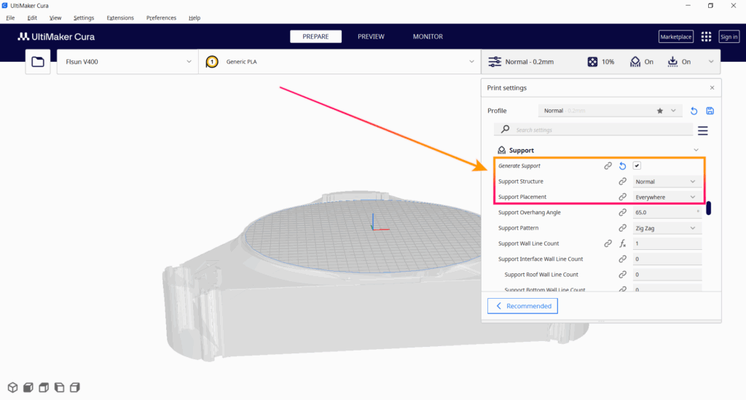The width and height of the screenshot is (746, 400).
Task: Open the Profile Normal dropdown
Action: point(610,111)
